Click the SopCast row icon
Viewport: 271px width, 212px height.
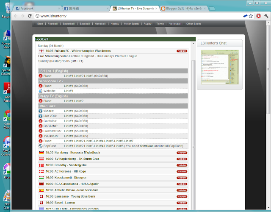[x=41, y=146]
